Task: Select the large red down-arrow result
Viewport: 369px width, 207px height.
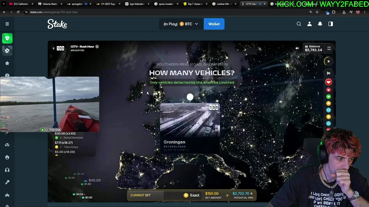Action: (328, 82)
